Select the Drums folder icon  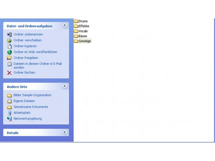[76, 21]
